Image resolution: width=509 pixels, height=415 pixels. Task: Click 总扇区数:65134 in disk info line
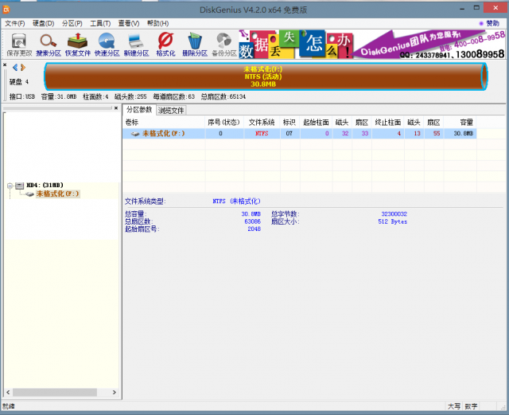(223, 96)
